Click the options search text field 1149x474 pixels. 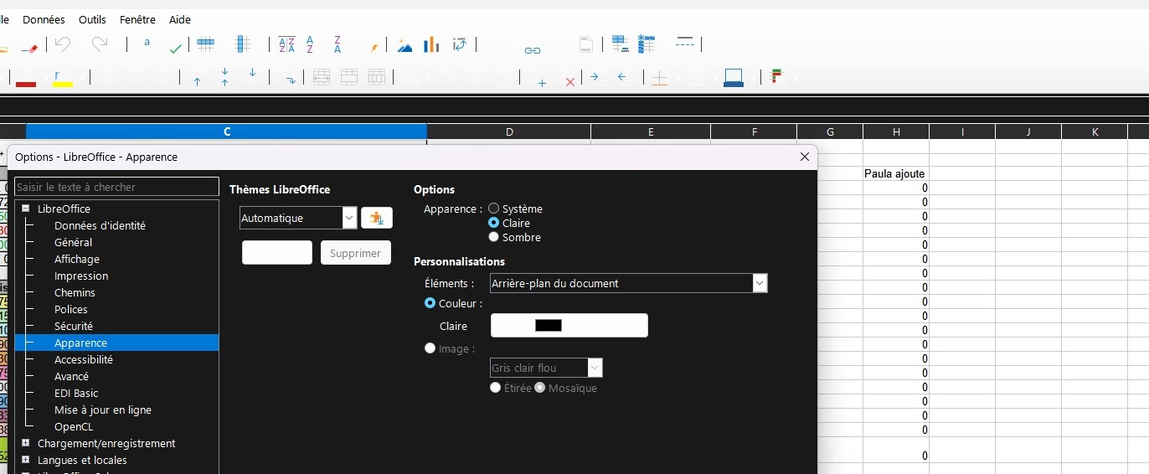pyautogui.click(x=117, y=187)
